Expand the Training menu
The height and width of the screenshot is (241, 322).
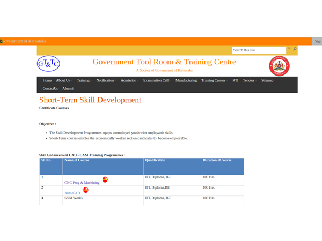[x=84, y=80]
